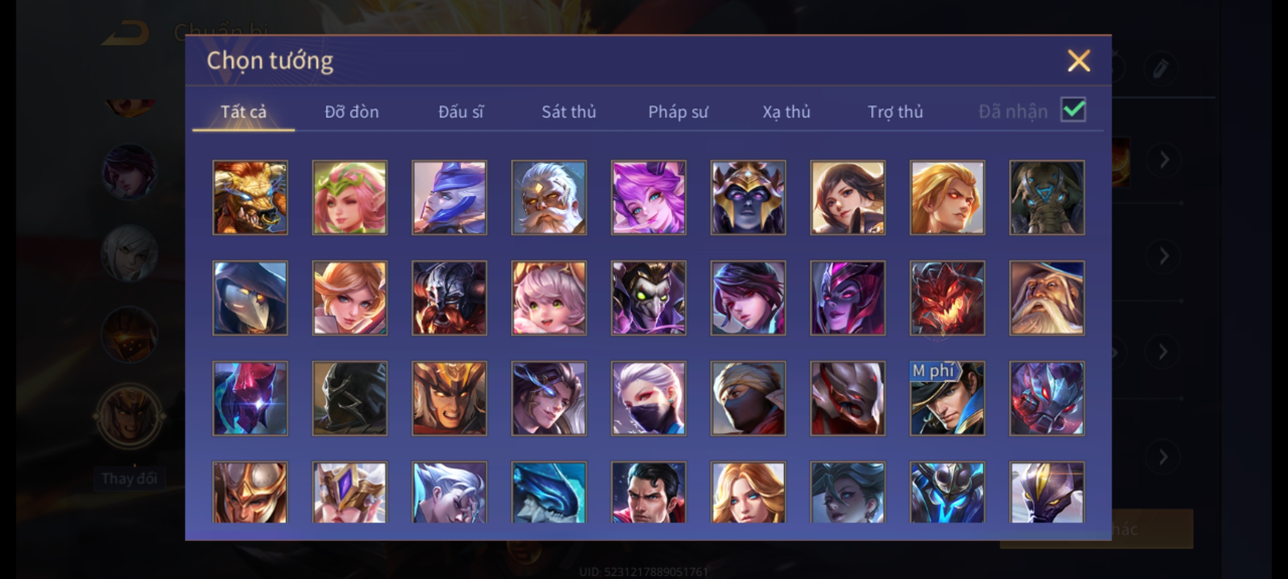This screenshot has width=1288, height=579.
Task: Select the horned-helmet red-bearded warrior portrait
Action: pos(449,298)
